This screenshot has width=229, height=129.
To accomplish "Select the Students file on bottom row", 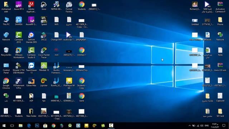I will pyautogui.click(x=19, y=113).
